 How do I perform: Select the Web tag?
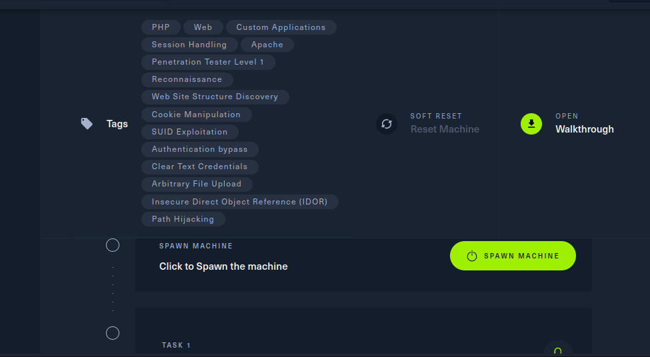click(203, 27)
